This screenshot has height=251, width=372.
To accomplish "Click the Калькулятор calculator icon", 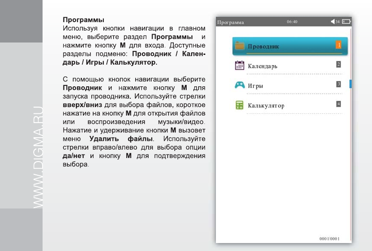I will [239, 105].
